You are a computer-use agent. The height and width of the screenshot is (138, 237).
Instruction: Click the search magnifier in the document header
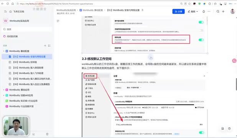click(218, 11)
